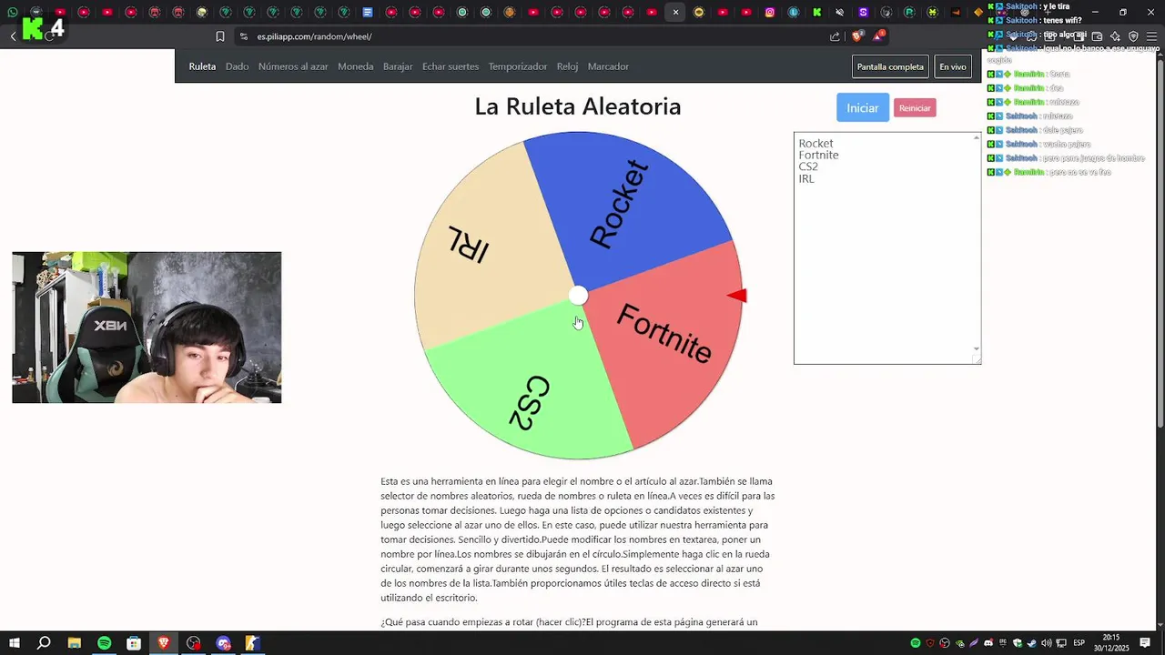Open OBS Studio from the taskbar
The width and height of the screenshot is (1165, 655).
[x=193, y=643]
